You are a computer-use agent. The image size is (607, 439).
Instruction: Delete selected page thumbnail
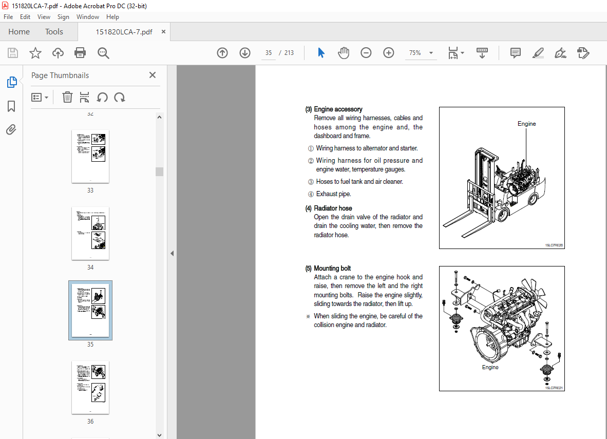coord(67,97)
